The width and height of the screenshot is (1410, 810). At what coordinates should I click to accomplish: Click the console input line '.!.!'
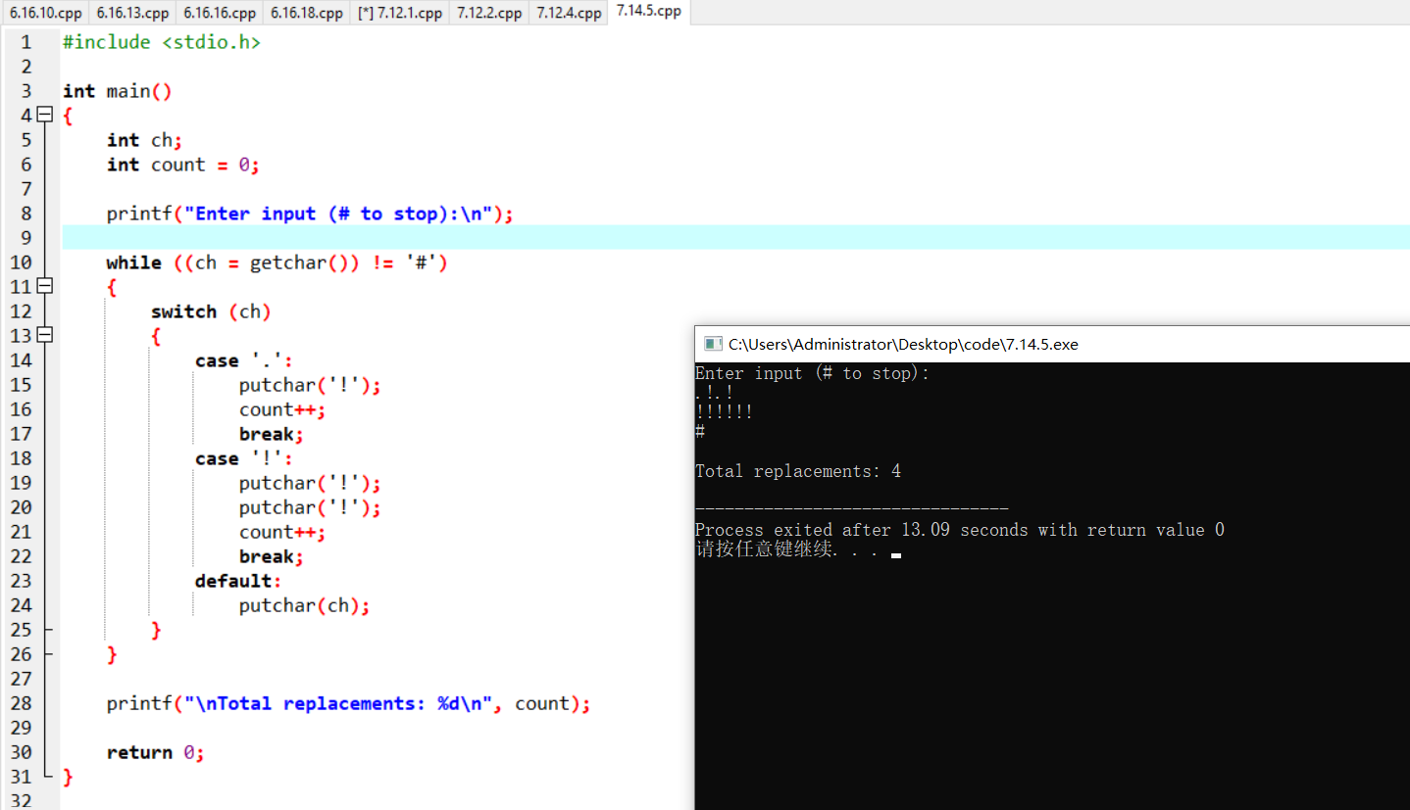(x=715, y=393)
